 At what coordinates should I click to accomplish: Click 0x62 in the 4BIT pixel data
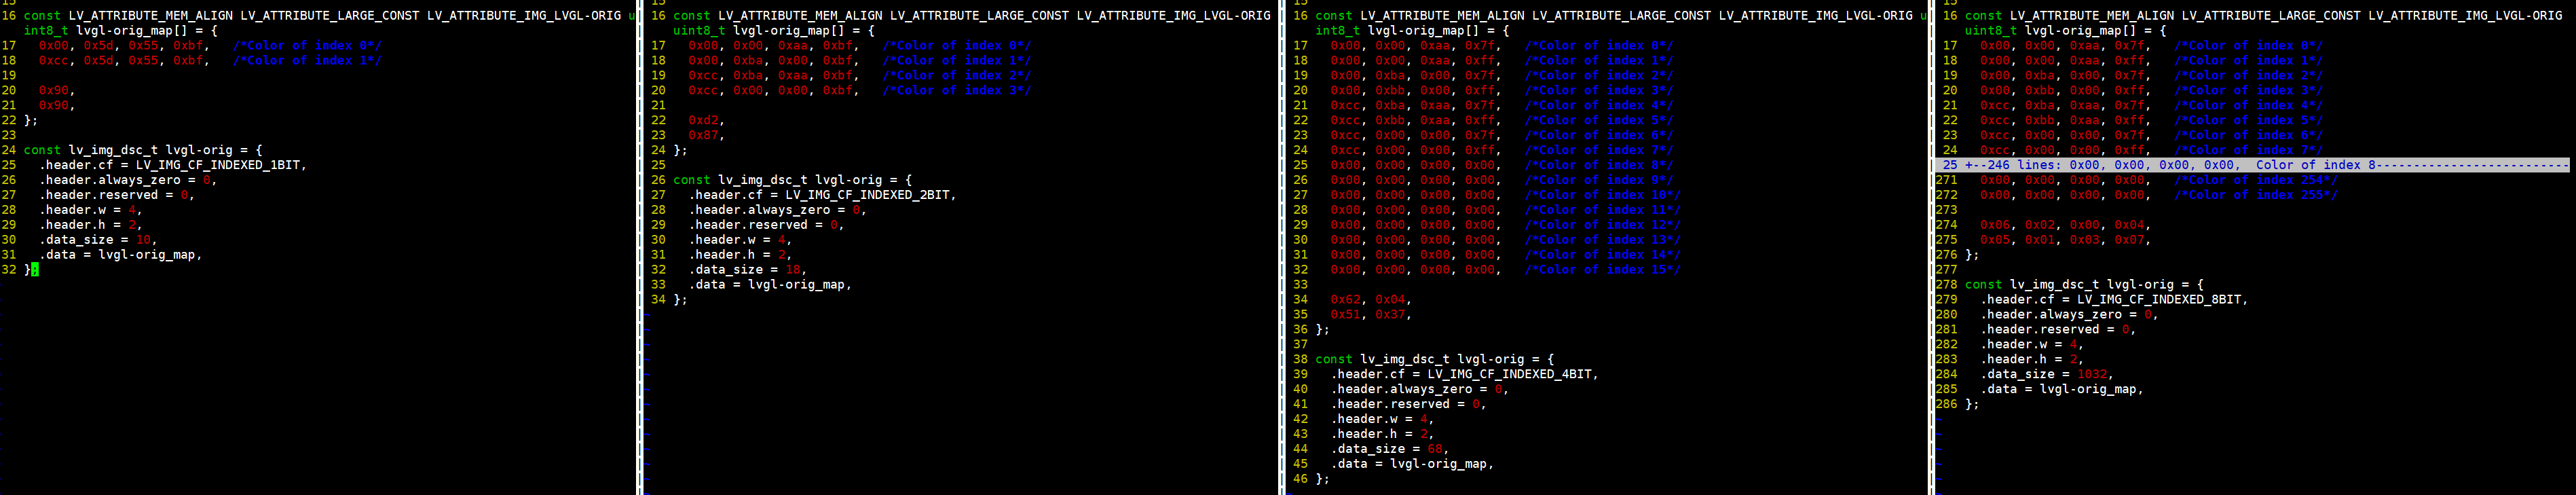point(1345,299)
